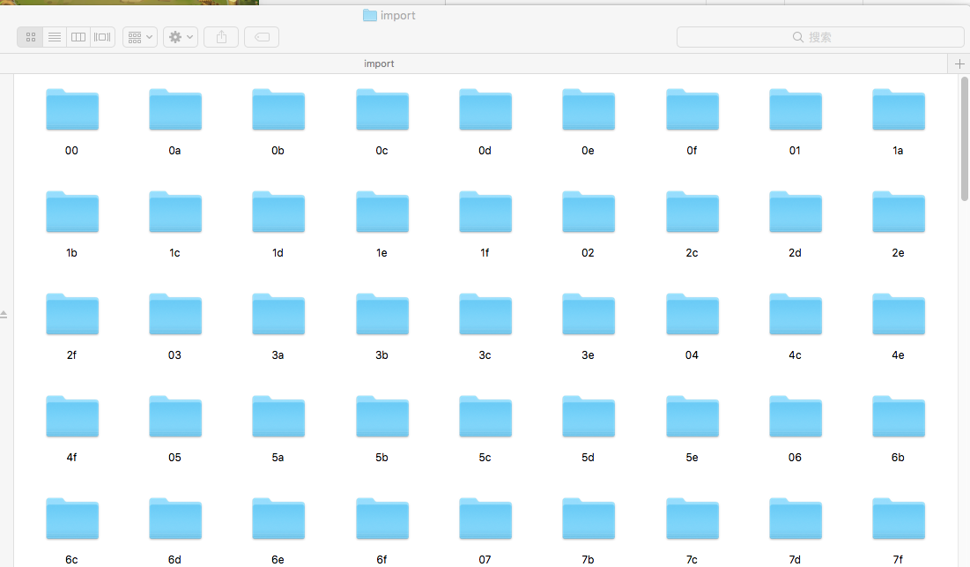The image size is (970, 567).
Task: Switch to cover flow view mode
Action: (103, 37)
